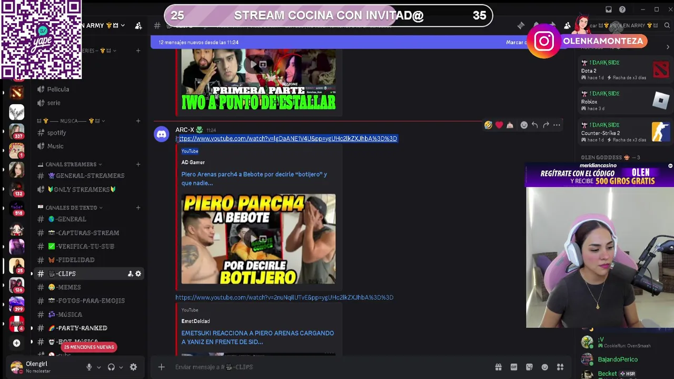Open Discord help icon
The width and height of the screenshot is (674, 379).
tap(622, 9)
